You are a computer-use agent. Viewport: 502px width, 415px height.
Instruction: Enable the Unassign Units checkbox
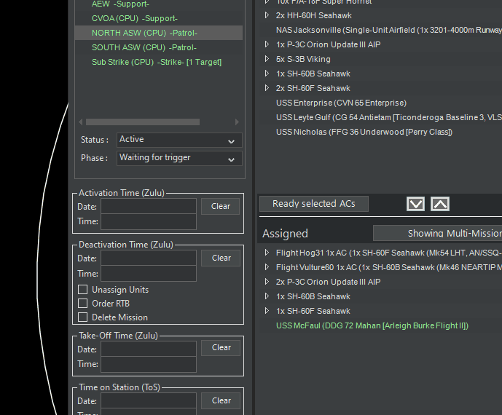(83, 290)
